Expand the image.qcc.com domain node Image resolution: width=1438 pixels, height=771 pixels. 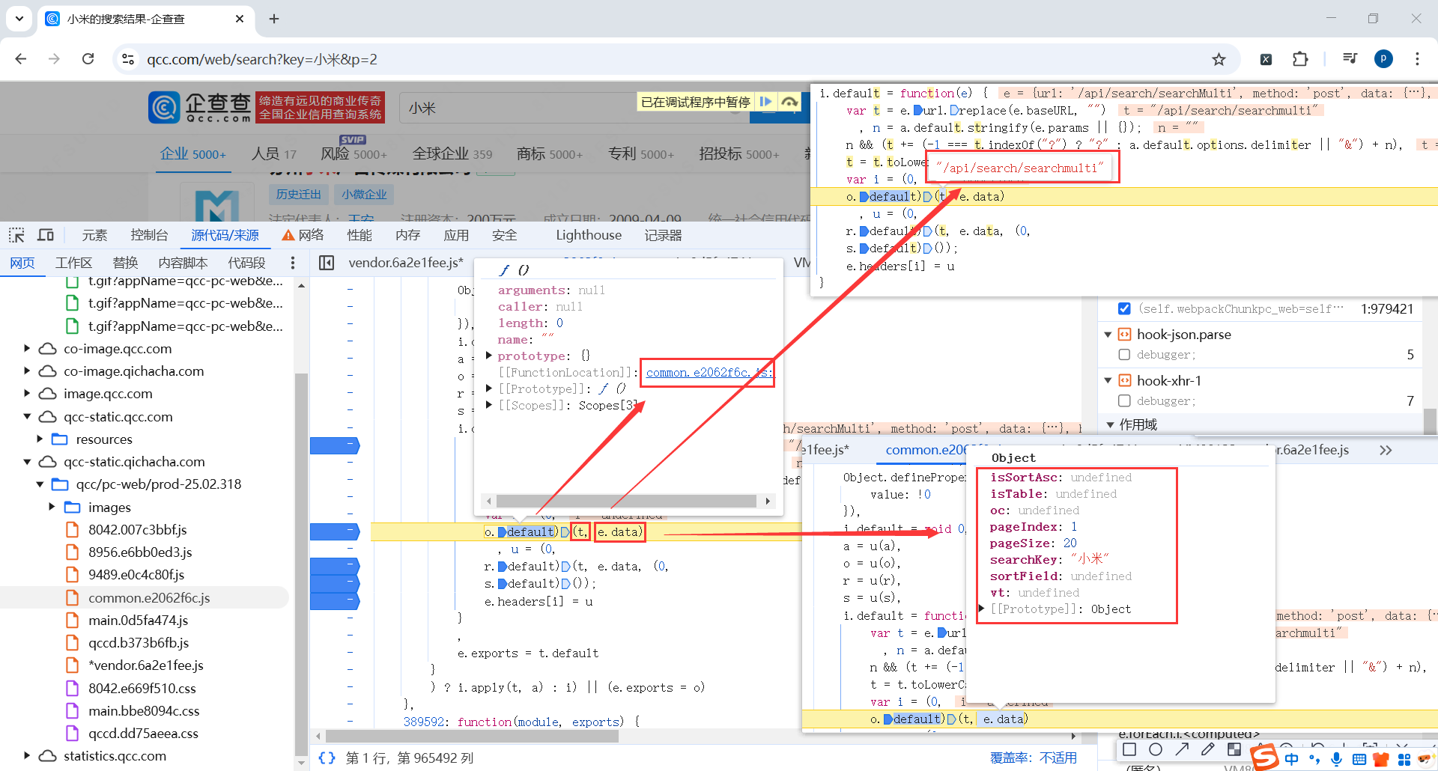pos(27,393)
